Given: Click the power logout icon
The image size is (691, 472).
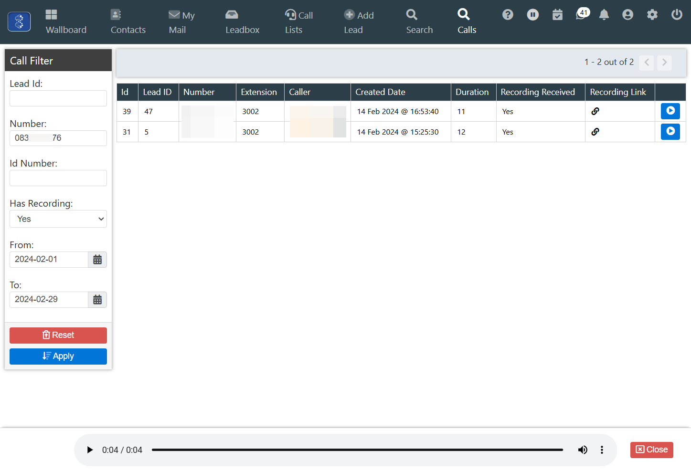Looking at the screenshot, I should tap(677, 15).
